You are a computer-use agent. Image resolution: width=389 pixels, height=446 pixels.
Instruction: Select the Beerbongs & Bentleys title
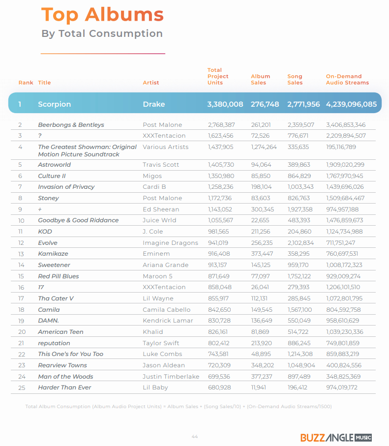(71, 125)
